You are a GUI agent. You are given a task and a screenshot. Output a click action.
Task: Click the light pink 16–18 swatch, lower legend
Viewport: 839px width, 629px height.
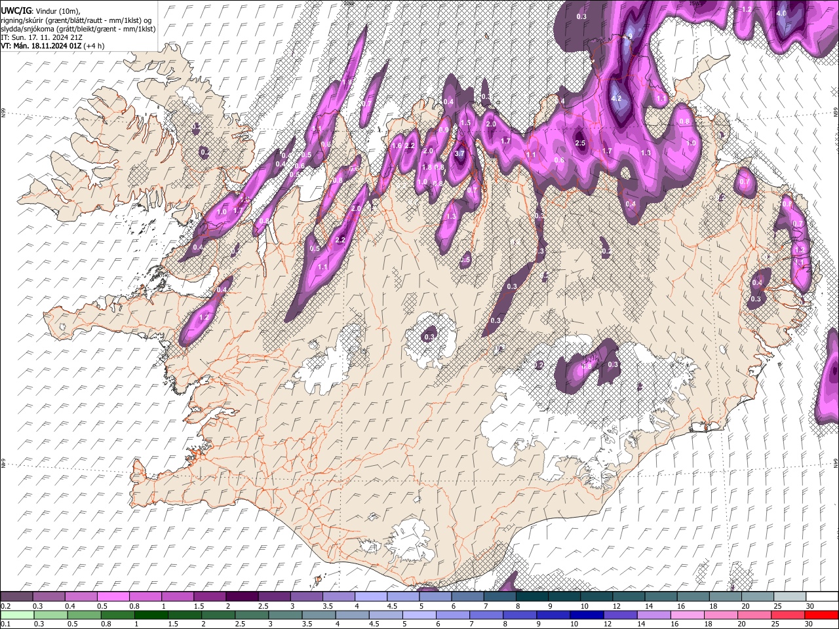(687, 615)
